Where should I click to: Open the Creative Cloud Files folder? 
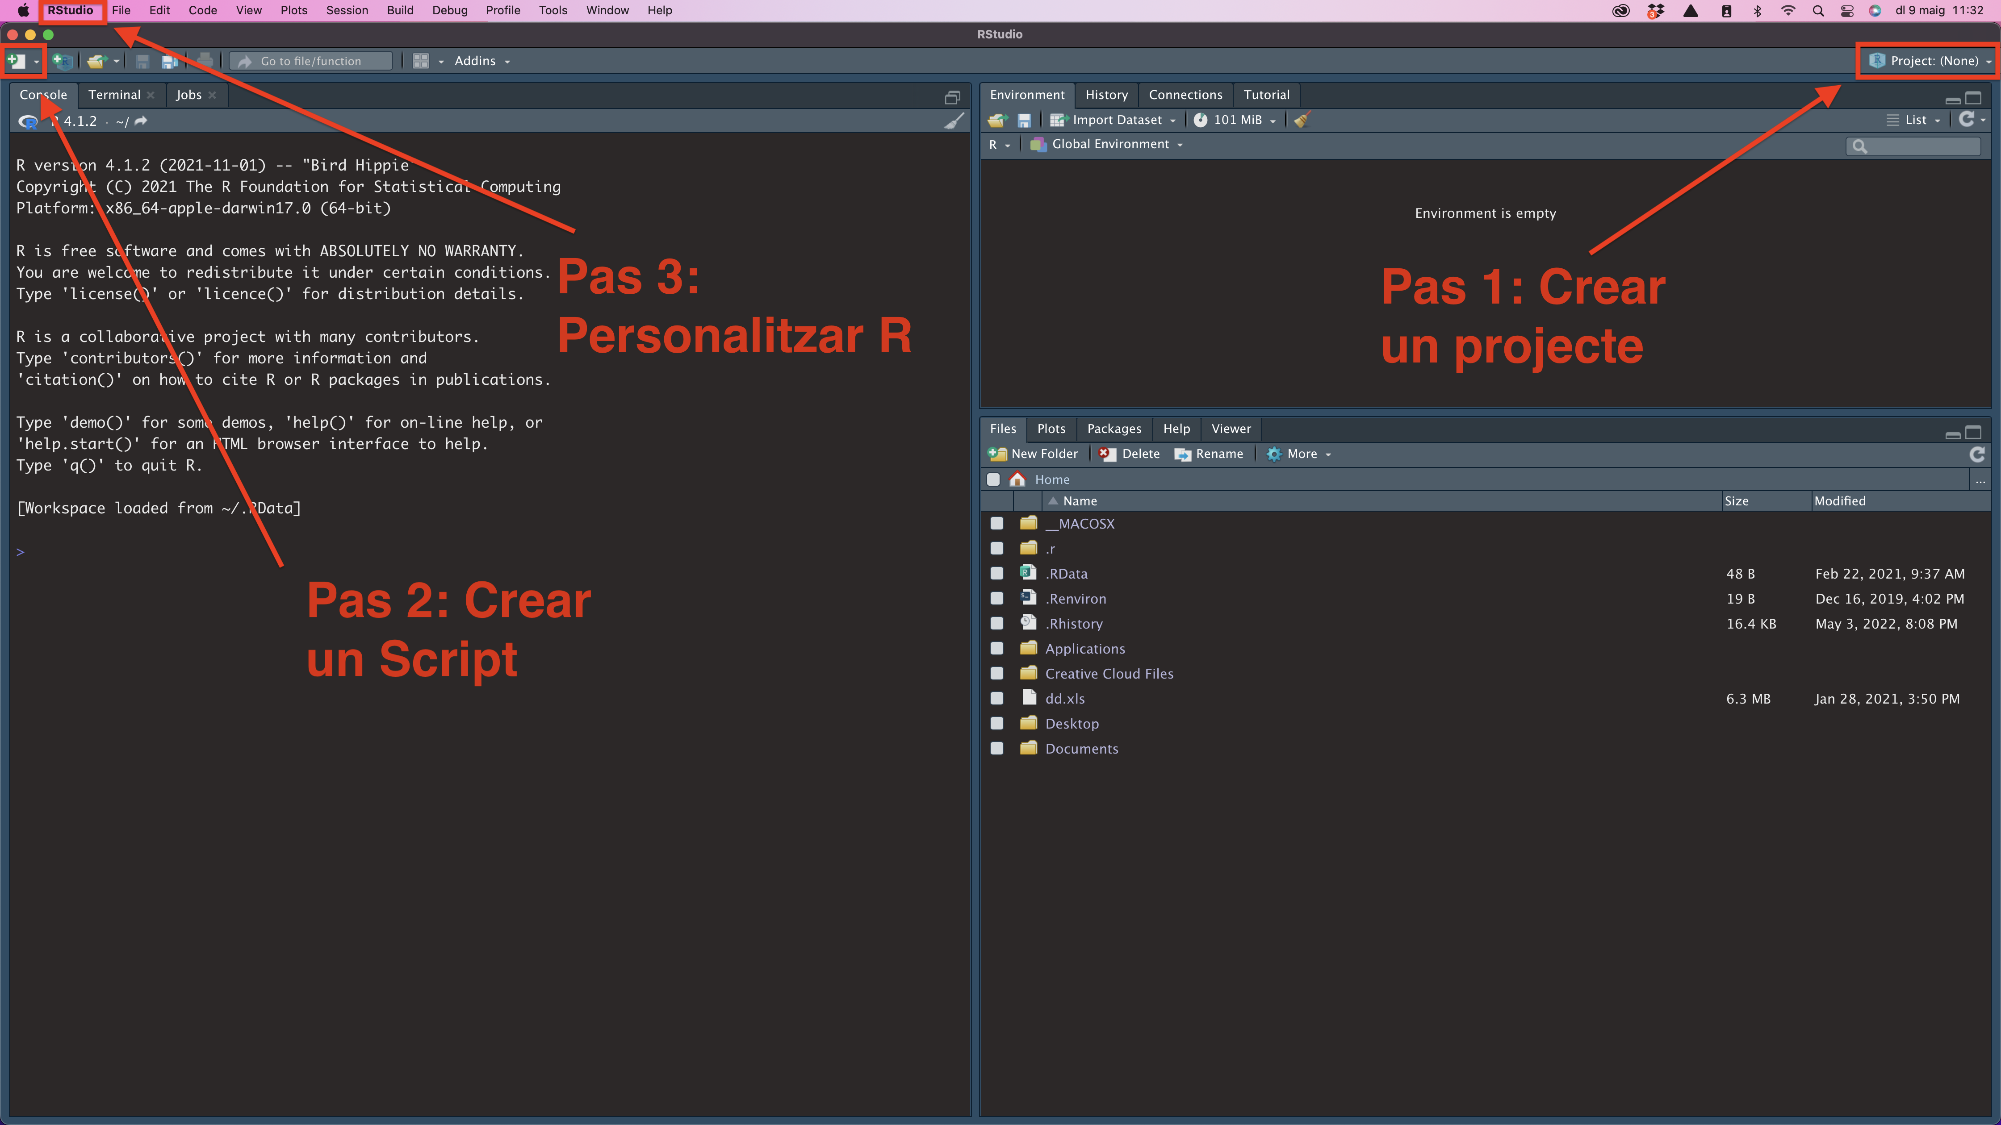(x=1109, y=673)
